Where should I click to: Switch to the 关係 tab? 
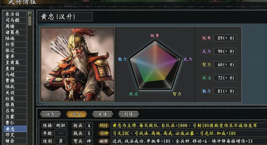point(102,114)
